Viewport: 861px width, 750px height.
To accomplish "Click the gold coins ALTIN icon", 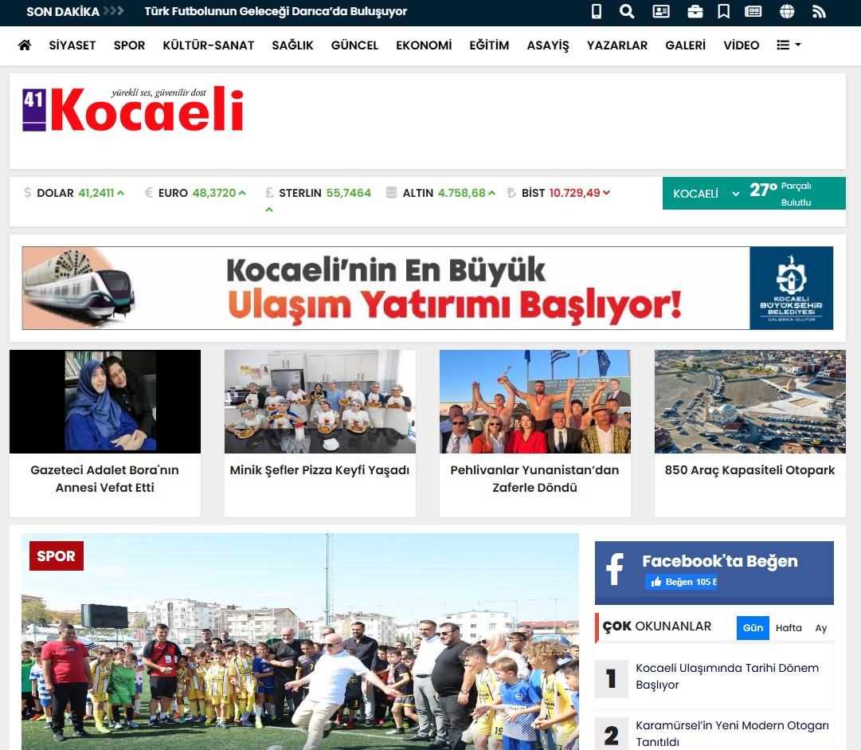I will [392, 193].
